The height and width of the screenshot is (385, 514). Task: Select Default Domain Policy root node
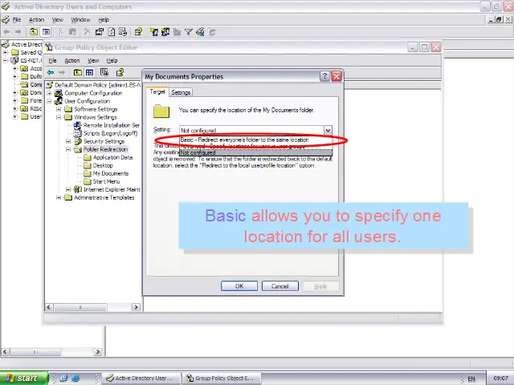click(x=97, y=85)
